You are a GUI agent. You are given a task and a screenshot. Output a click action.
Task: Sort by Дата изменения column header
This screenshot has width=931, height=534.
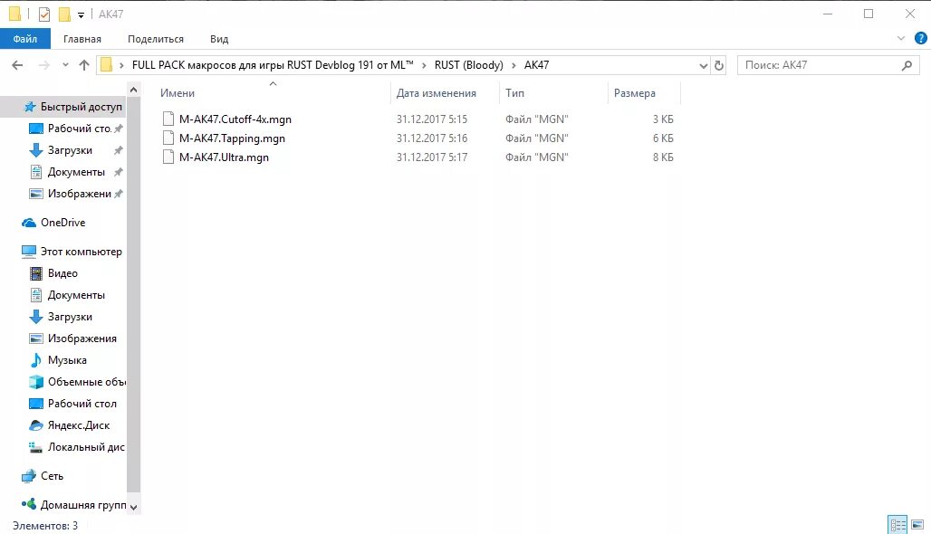coord(437,93)
